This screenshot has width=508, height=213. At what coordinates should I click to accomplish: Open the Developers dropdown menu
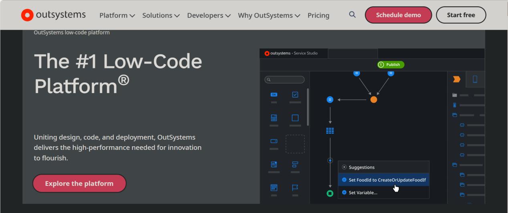pos(209,15)
